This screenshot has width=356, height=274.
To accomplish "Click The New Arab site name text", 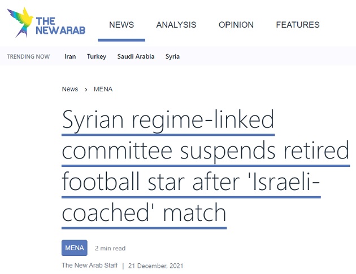I will (60, 25).
